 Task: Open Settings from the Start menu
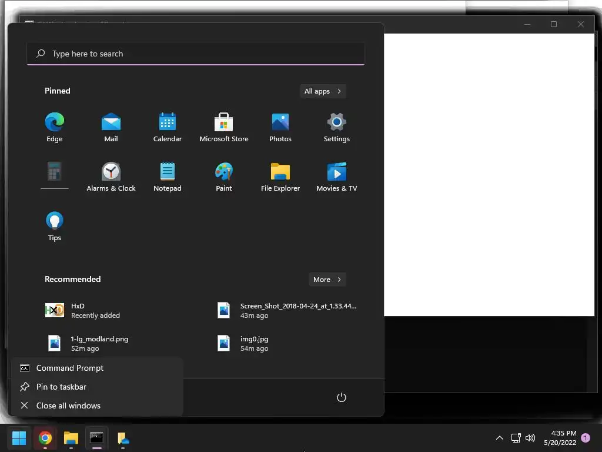click(337, 128)
